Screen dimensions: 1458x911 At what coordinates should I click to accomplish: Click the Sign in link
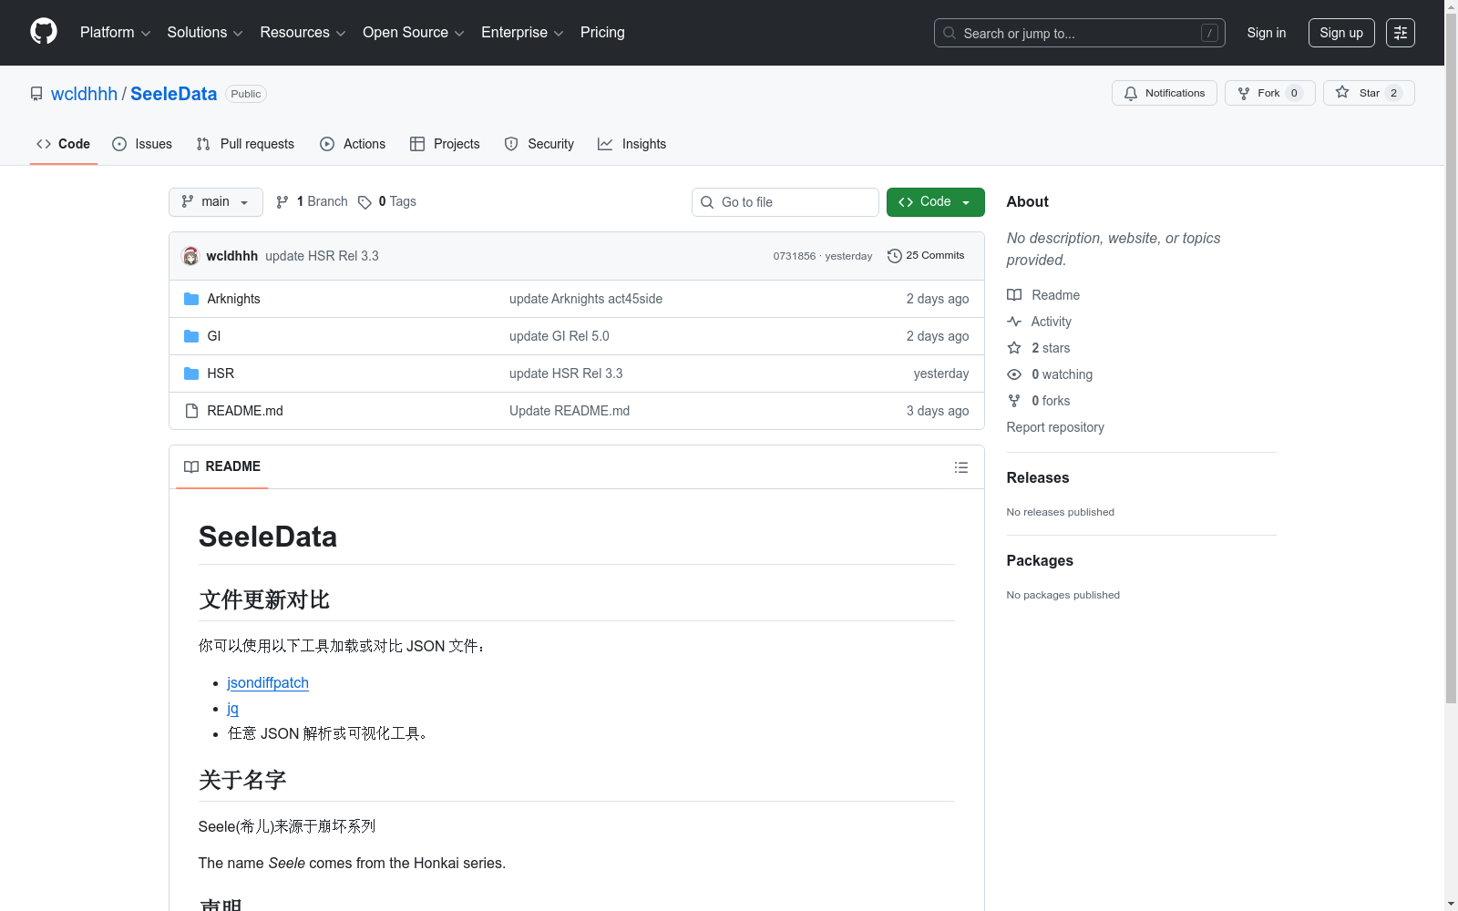click(1267, 33)
